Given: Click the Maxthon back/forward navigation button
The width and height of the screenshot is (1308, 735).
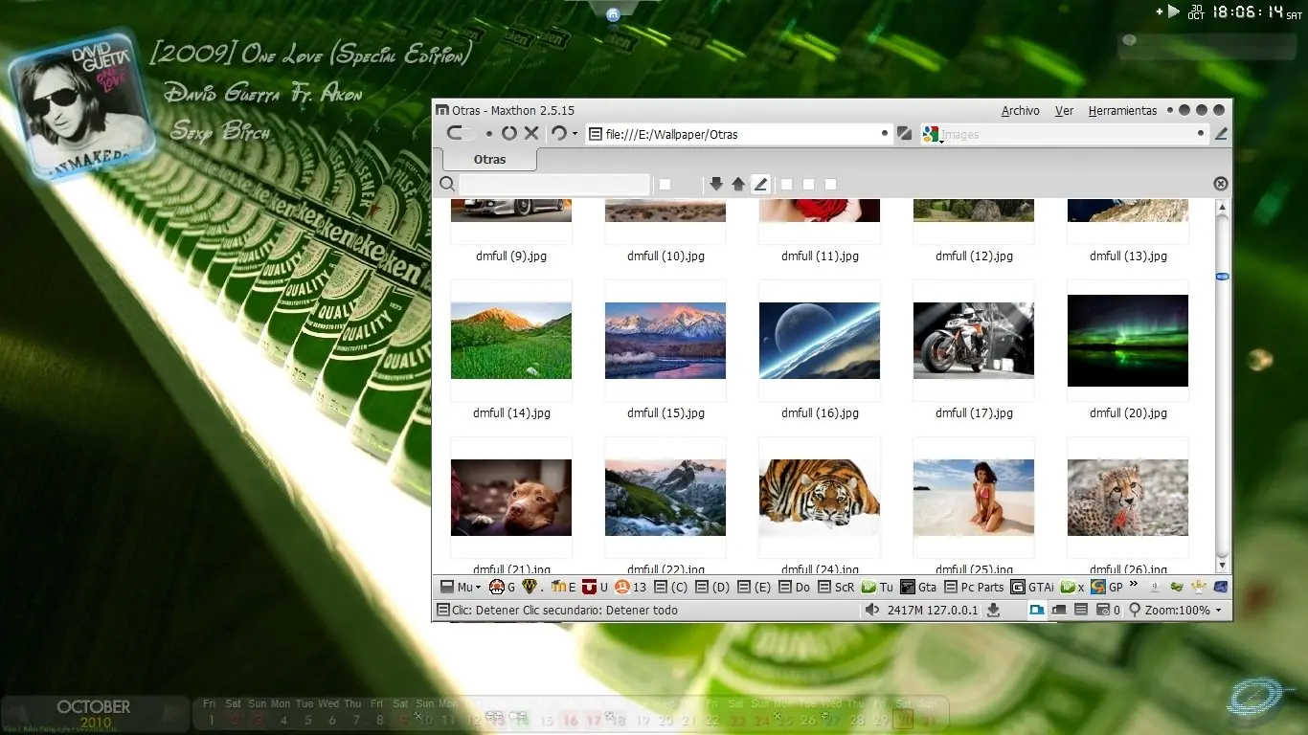Looking at the screenshot, I should [461, 134].
